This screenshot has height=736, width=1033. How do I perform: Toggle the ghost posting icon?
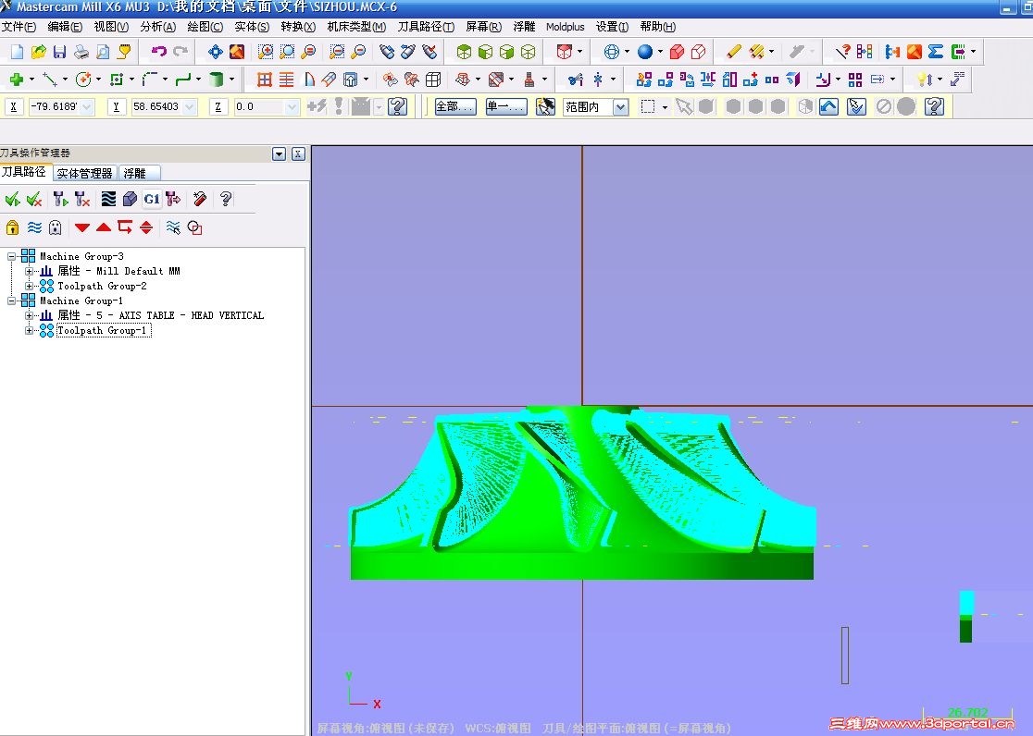click(56, 227)
